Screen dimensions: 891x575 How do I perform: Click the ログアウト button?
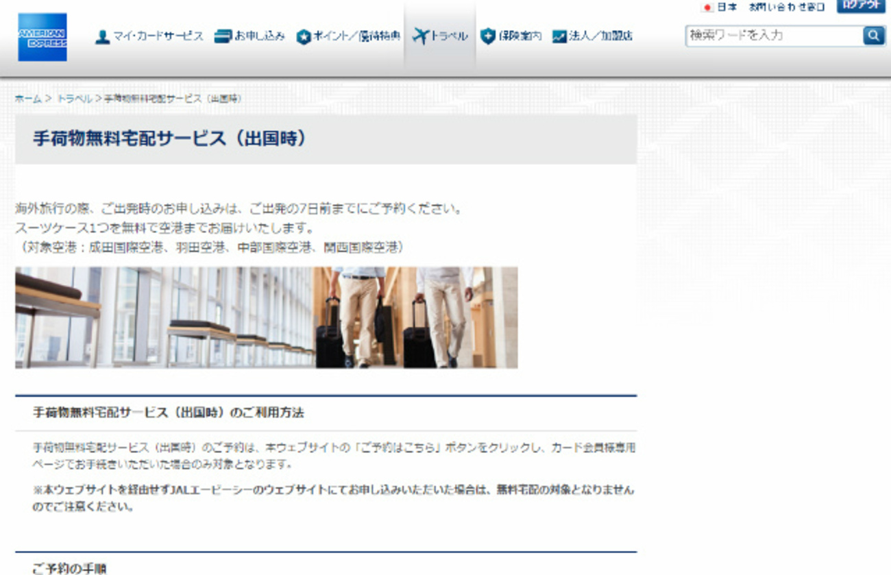click(x=861, y=5)
